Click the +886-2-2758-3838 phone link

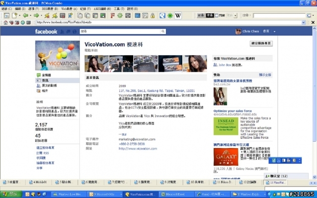(x=132, y=144)
